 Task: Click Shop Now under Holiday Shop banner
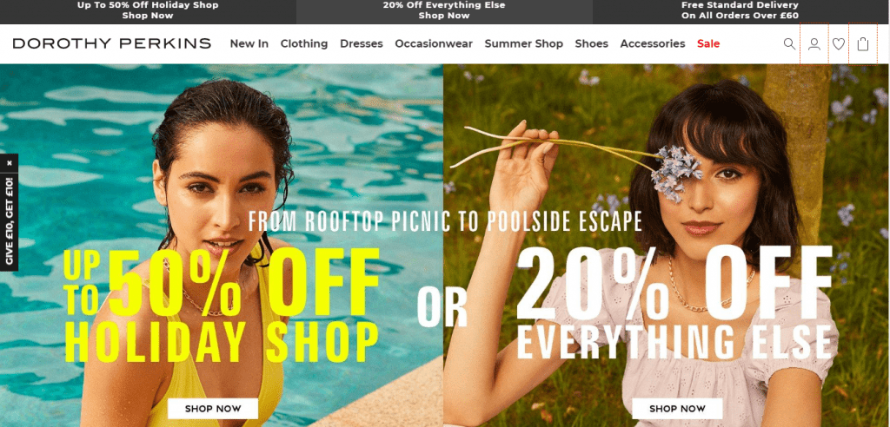click(x=213, y=408)
